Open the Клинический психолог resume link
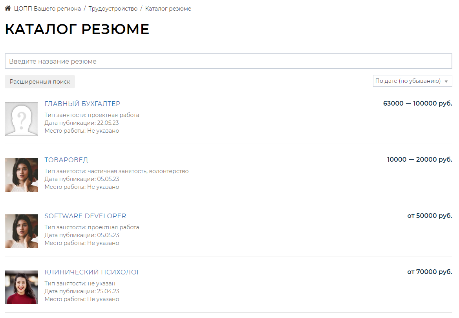 [x=92, y=272]
